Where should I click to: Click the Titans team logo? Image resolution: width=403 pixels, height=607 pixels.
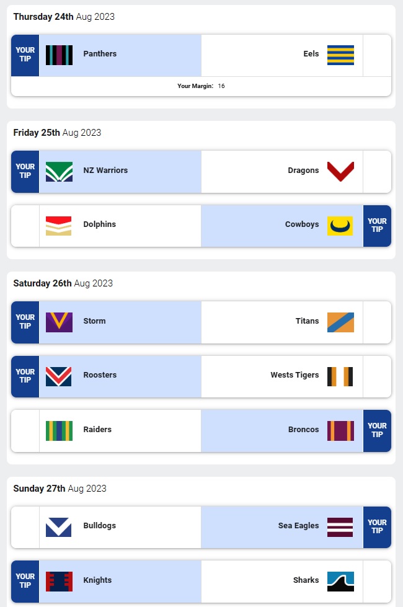coord(340,322)
